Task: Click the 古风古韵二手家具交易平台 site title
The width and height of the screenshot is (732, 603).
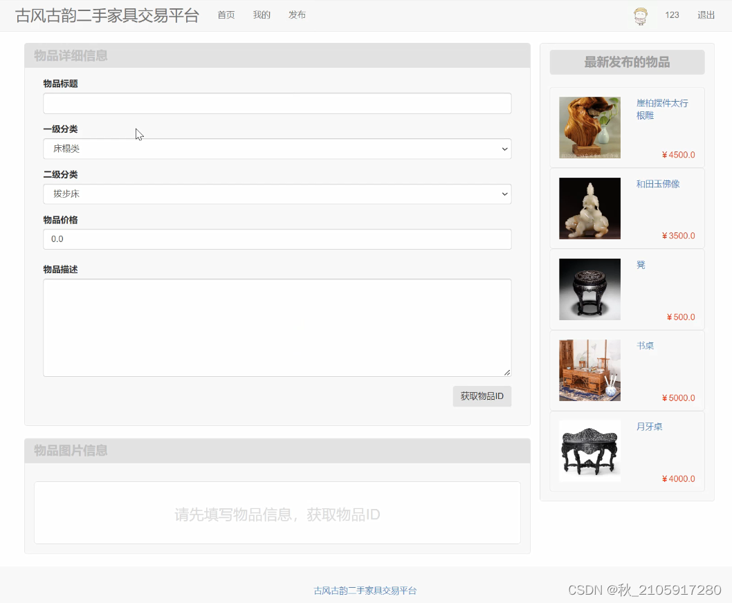Action: [x=107, y=15]
